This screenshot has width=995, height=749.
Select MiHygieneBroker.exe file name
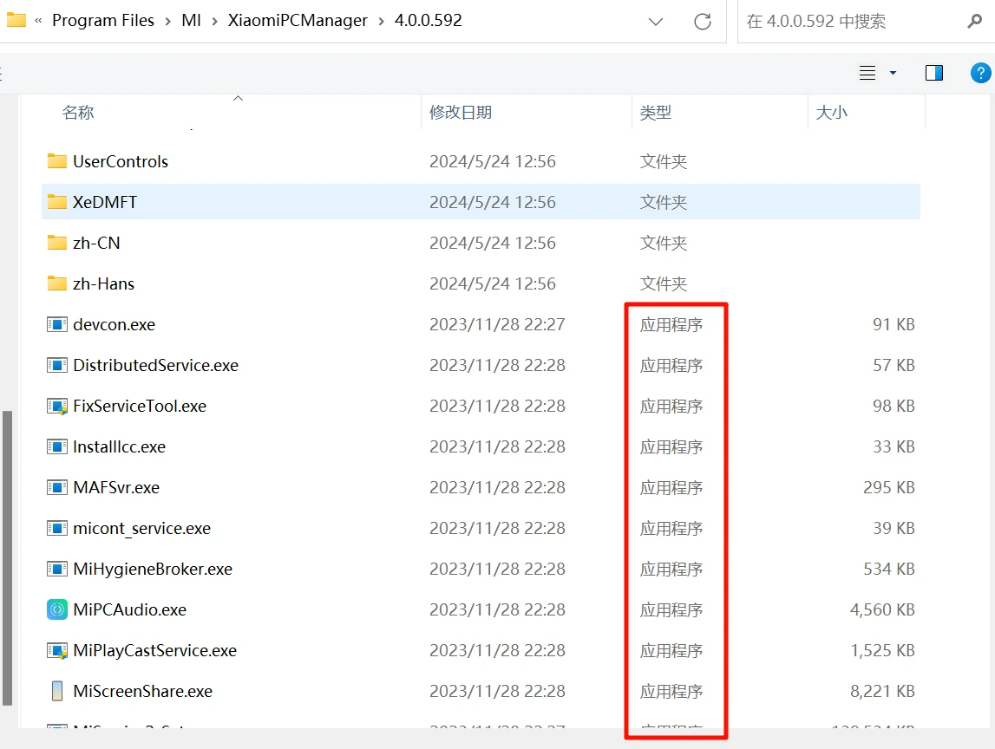(x=153, y=569)
